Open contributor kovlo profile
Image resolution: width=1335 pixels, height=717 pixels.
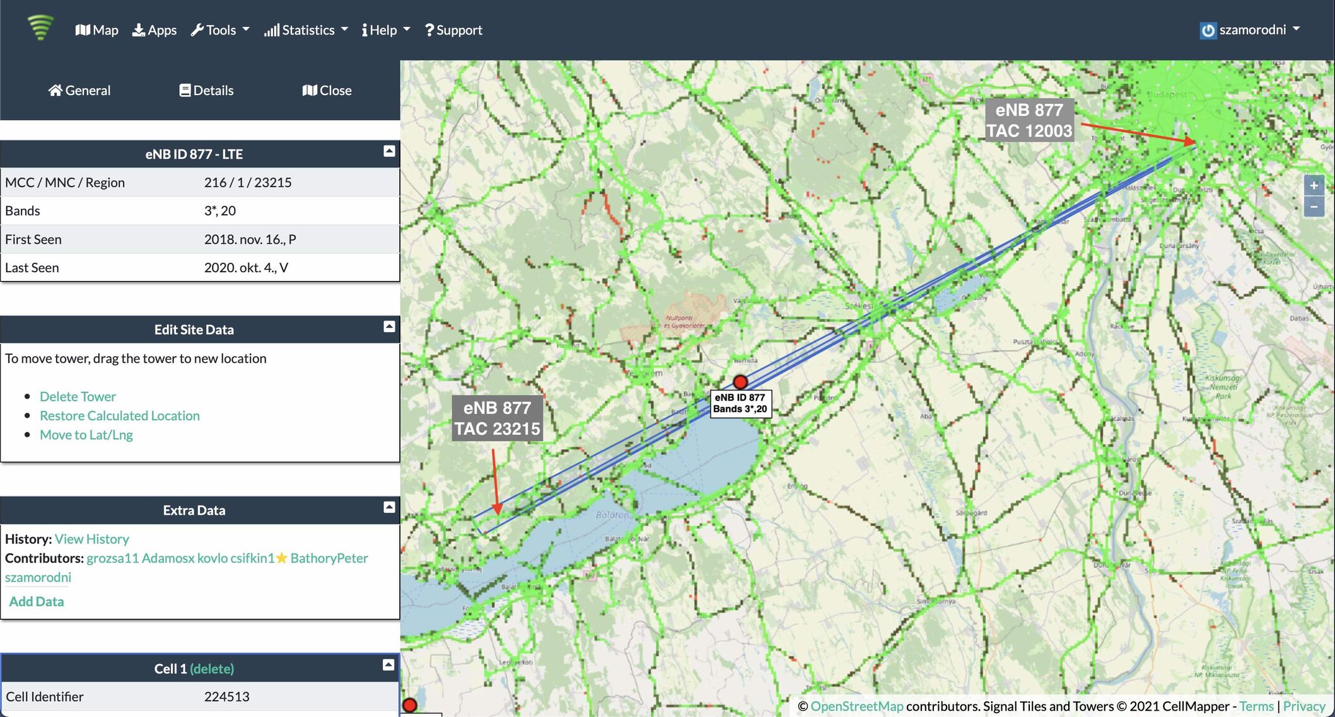coord(213,558)
